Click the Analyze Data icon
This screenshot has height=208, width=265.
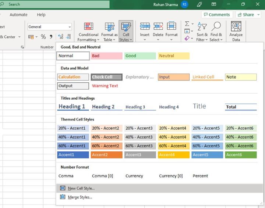236,26
